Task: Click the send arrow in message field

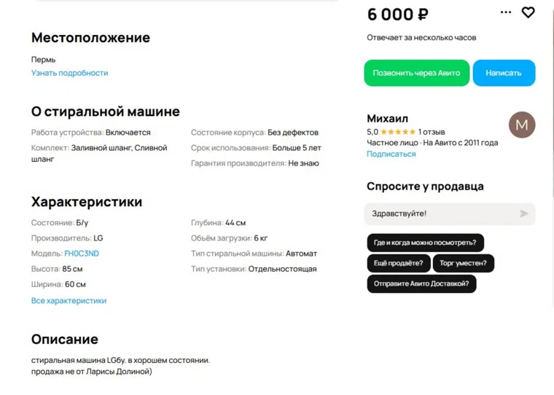Action: [x=523, y=214]
